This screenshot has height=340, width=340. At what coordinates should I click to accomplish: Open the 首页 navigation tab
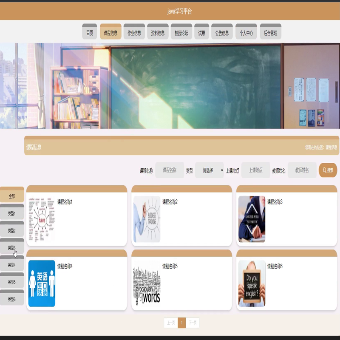click(x=90, y=31)
